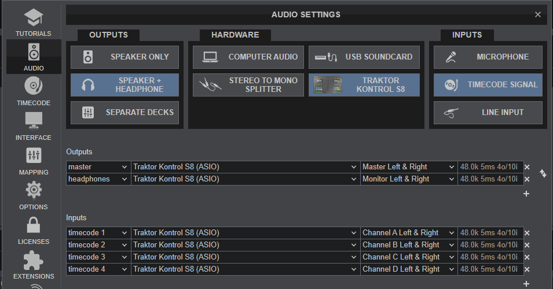The width and height of the screenshot is (553, 289).
Task: Enable Speaker Only output mode
Action: pos(124,57)
